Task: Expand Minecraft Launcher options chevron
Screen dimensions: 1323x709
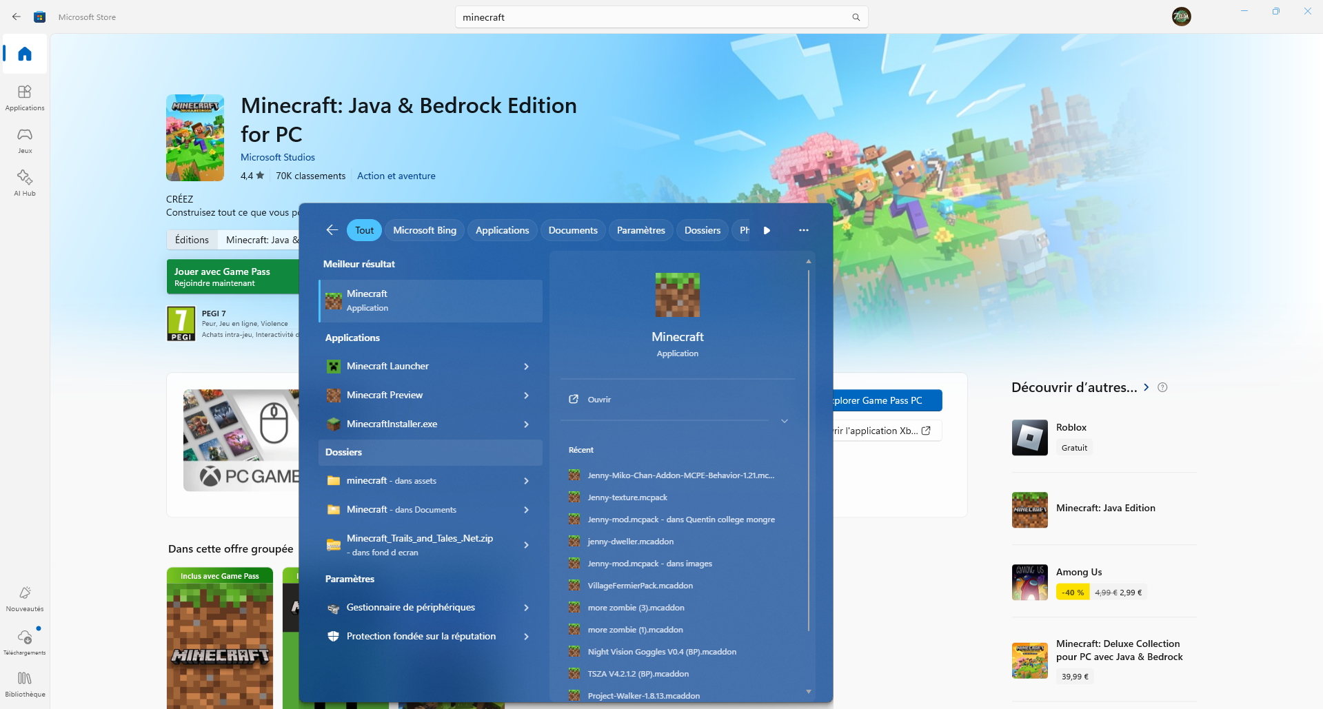Action: click(526, 367)
